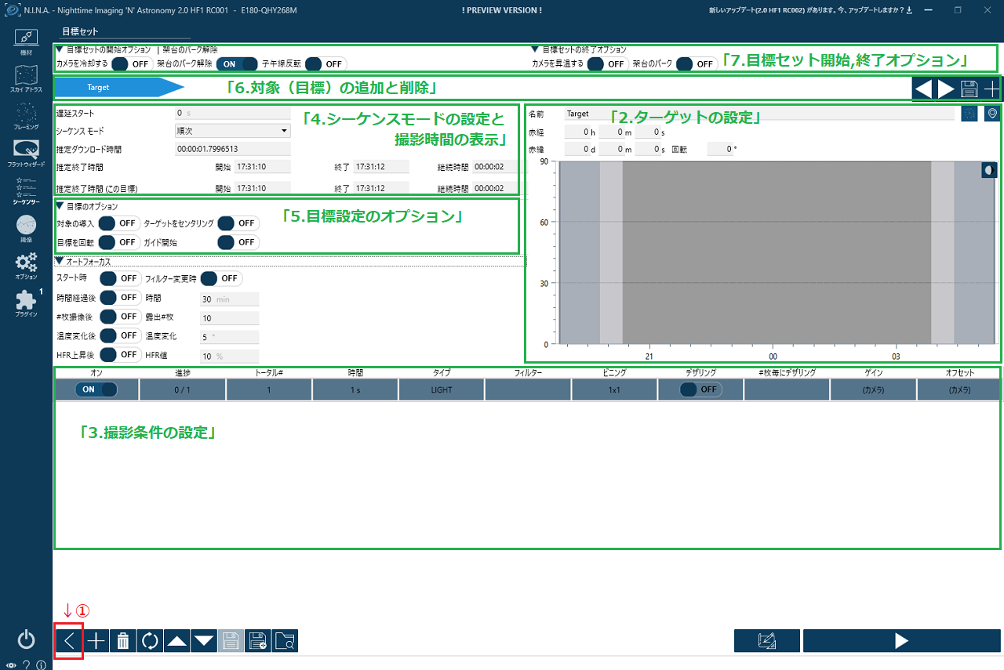Open the 撮像 imaging section
Image resolution: width=1004 pixels, height=670 pixels.
tap(26, 229)
